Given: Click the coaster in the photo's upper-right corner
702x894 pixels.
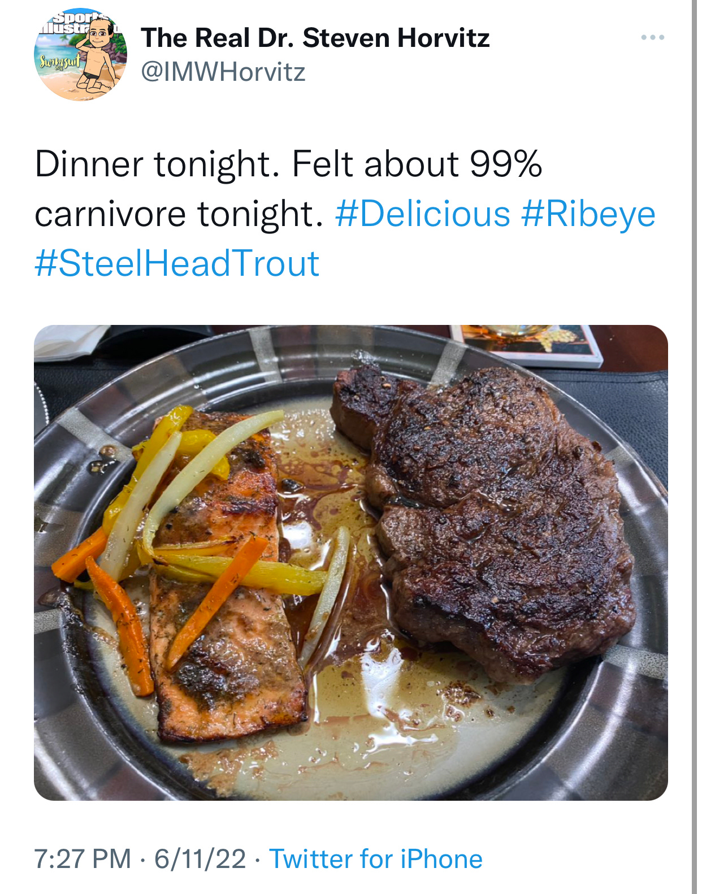Looking at the screenshot, I should coord(526,344).
